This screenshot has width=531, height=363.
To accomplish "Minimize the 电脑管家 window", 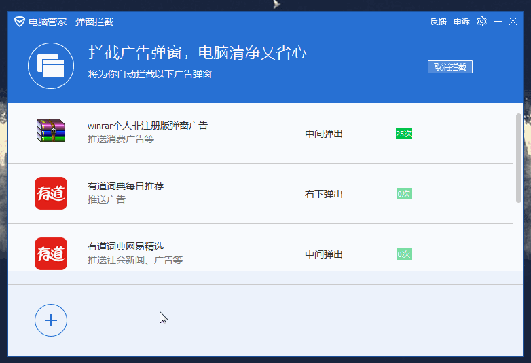I will click(x=498, y=22).
